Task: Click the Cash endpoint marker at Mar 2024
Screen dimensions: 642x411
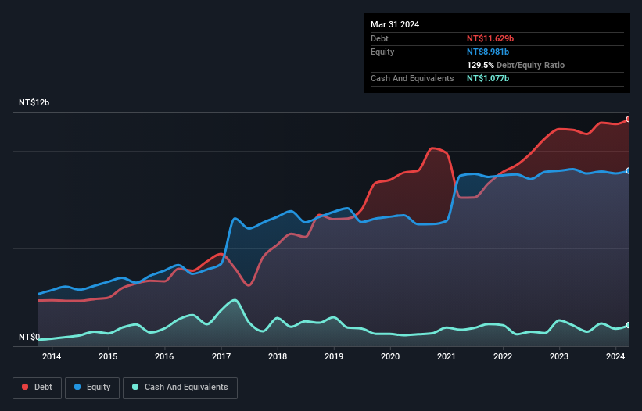Action: [x=629, y=325]
